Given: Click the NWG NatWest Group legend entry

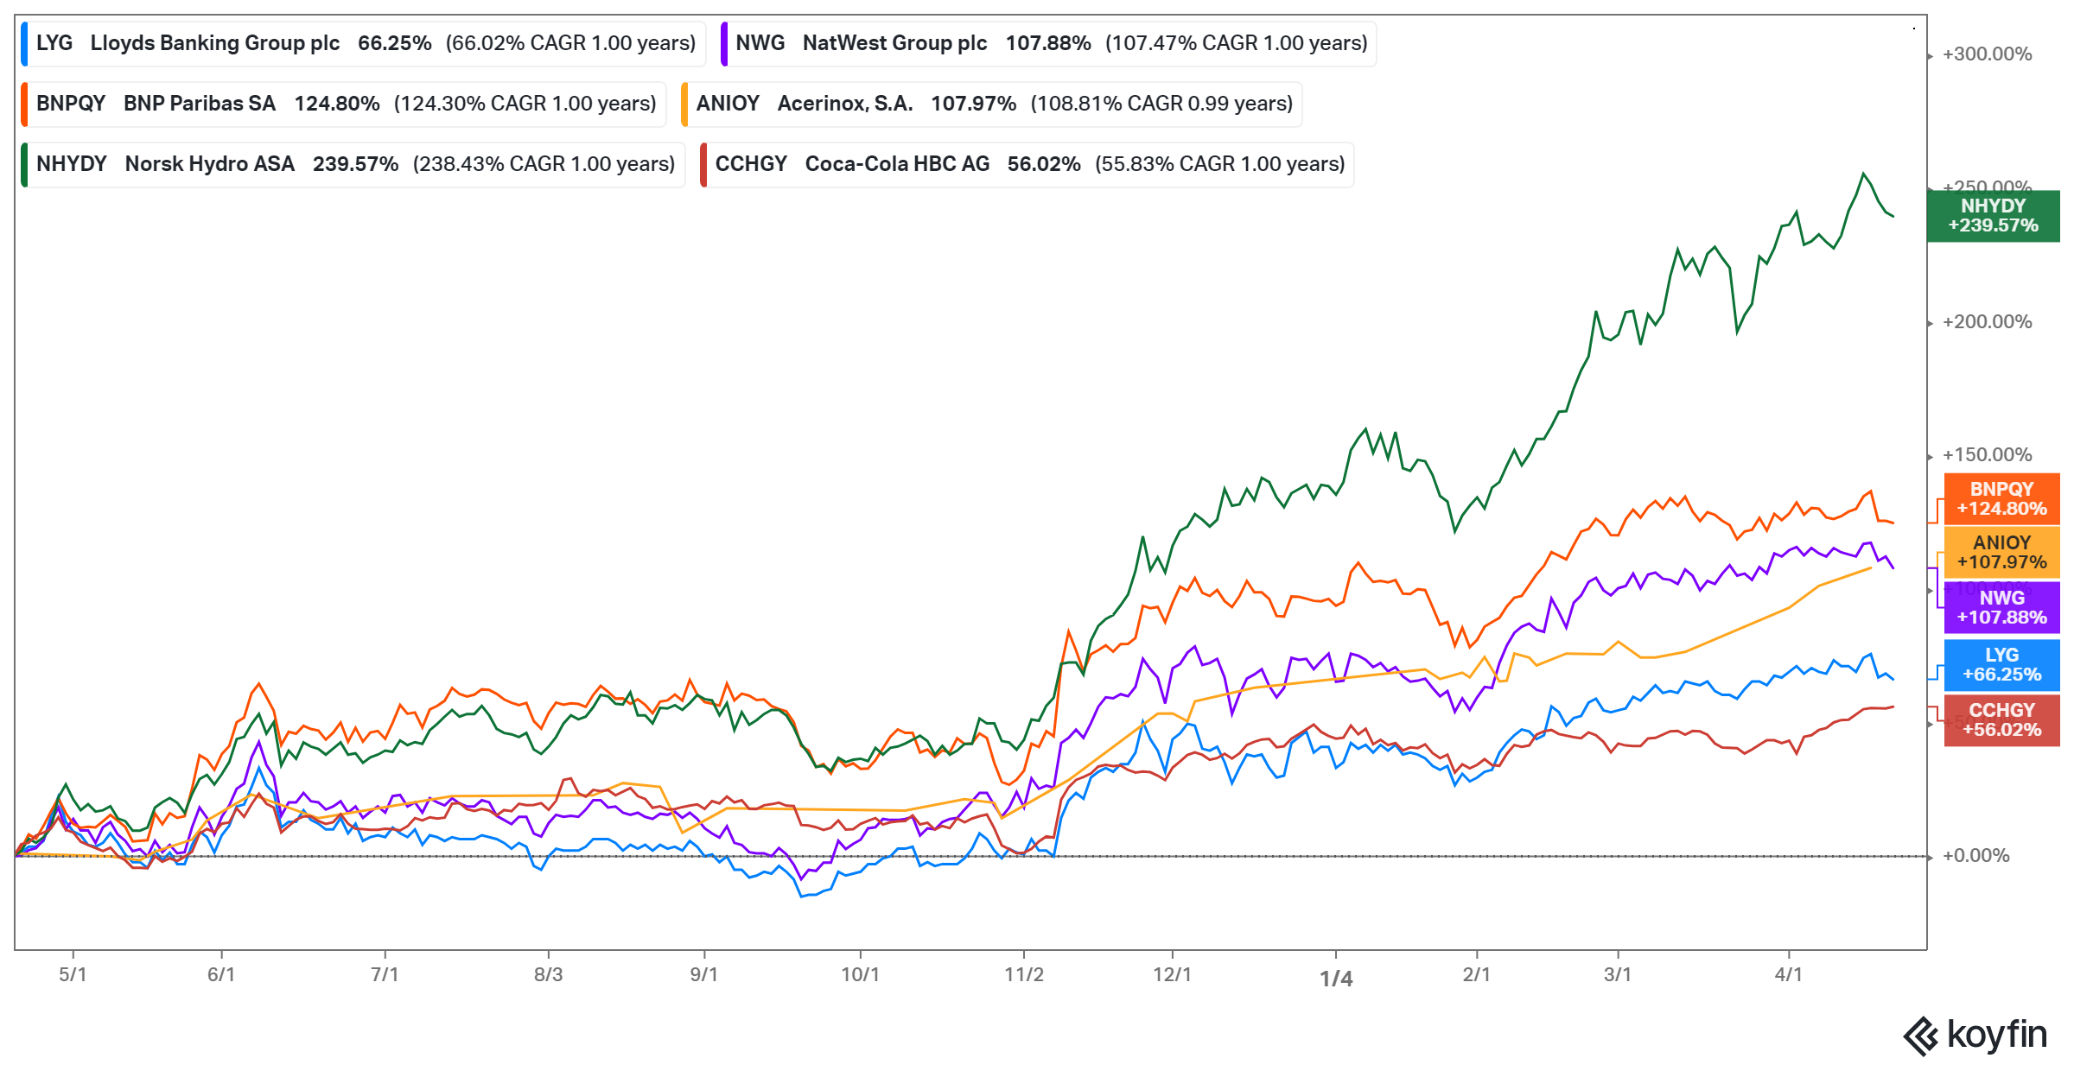Looking at the screenshot, I should (1048, 43).
